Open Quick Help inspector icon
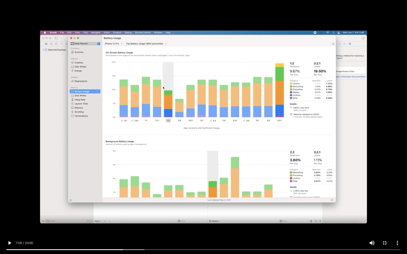Screen dimensions: 407x254 coord(350,44)
